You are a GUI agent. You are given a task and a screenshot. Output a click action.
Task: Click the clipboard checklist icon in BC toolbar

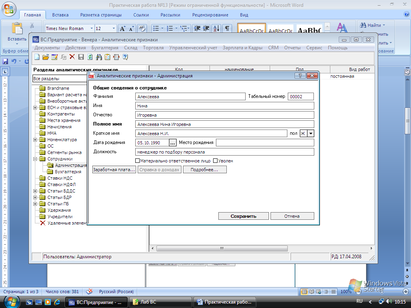108,57
